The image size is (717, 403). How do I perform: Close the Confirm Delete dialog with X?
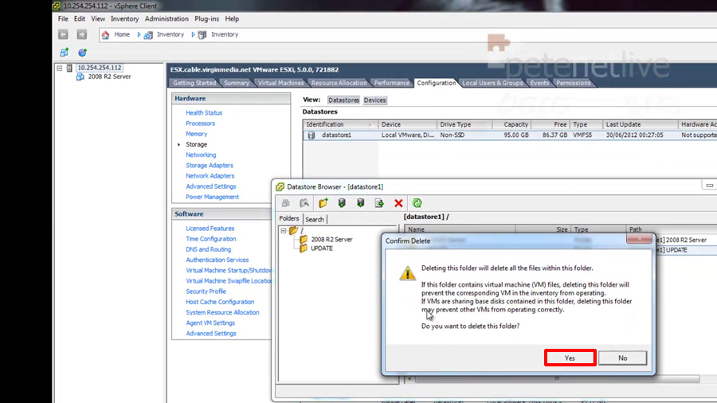639,238
